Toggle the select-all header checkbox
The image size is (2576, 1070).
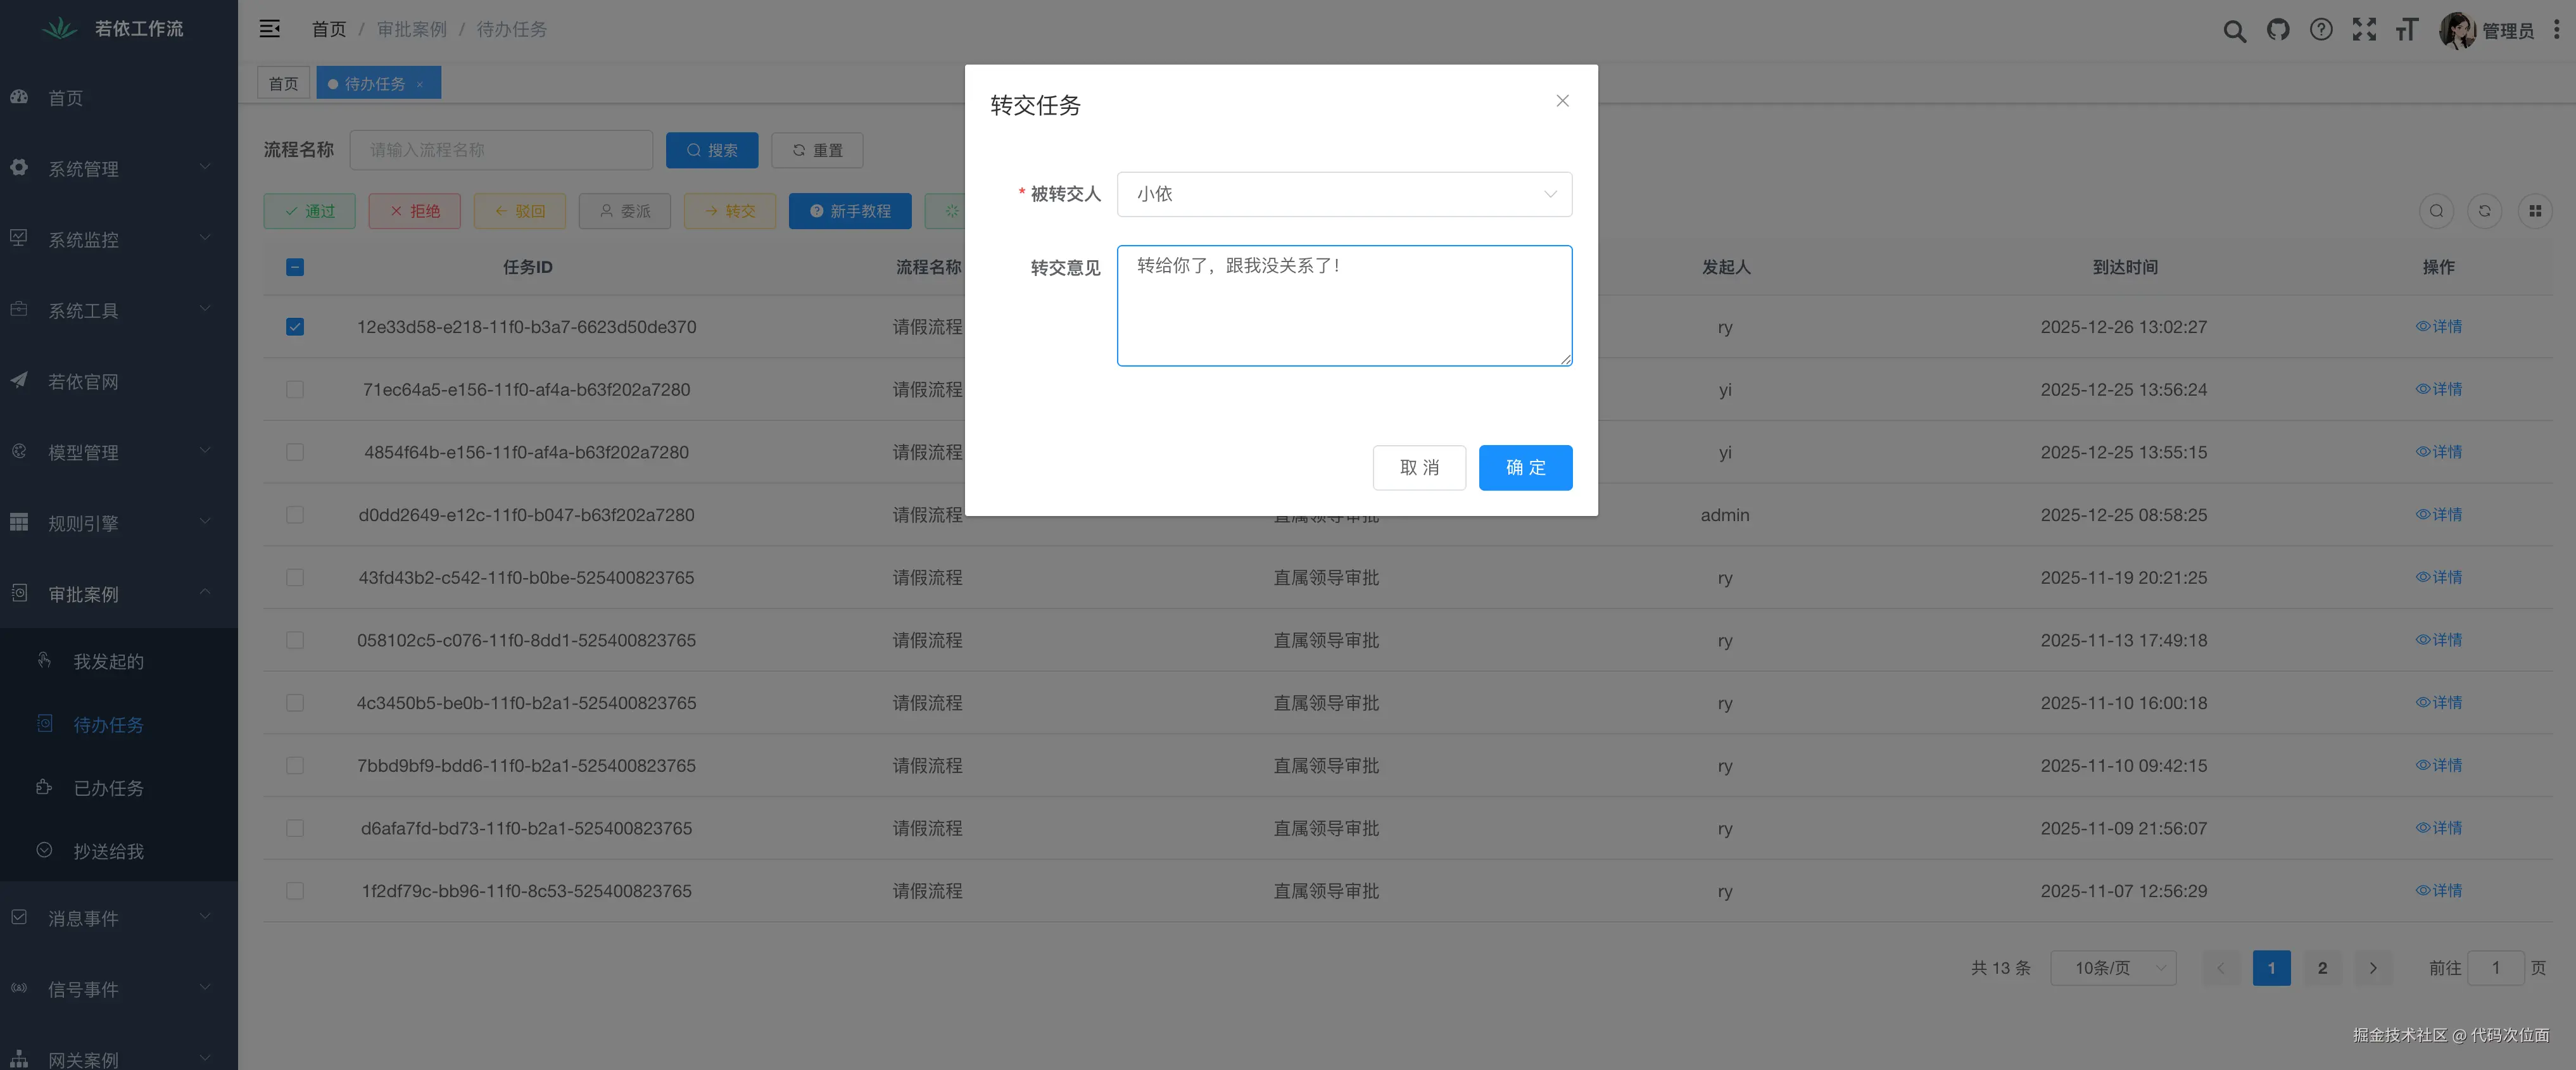click(x=295, y=267)
